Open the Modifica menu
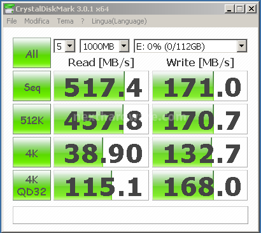 [37, 21]
